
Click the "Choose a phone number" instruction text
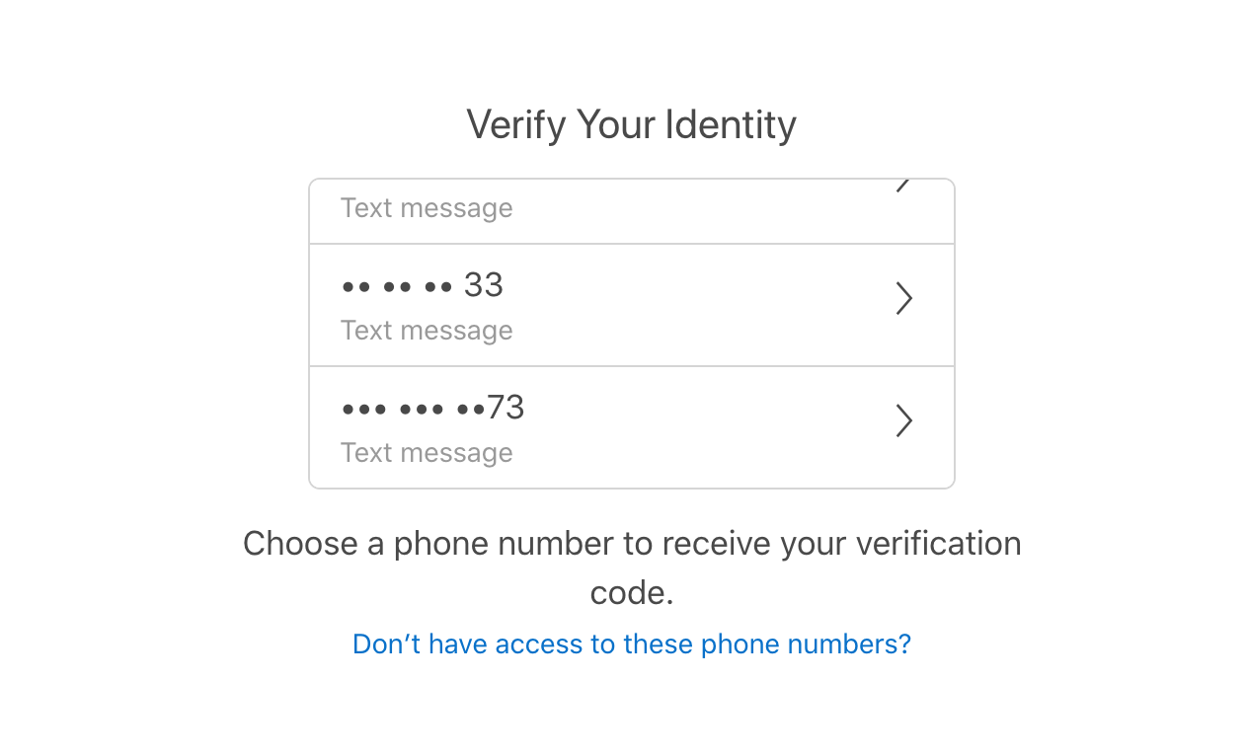point(632,567)
